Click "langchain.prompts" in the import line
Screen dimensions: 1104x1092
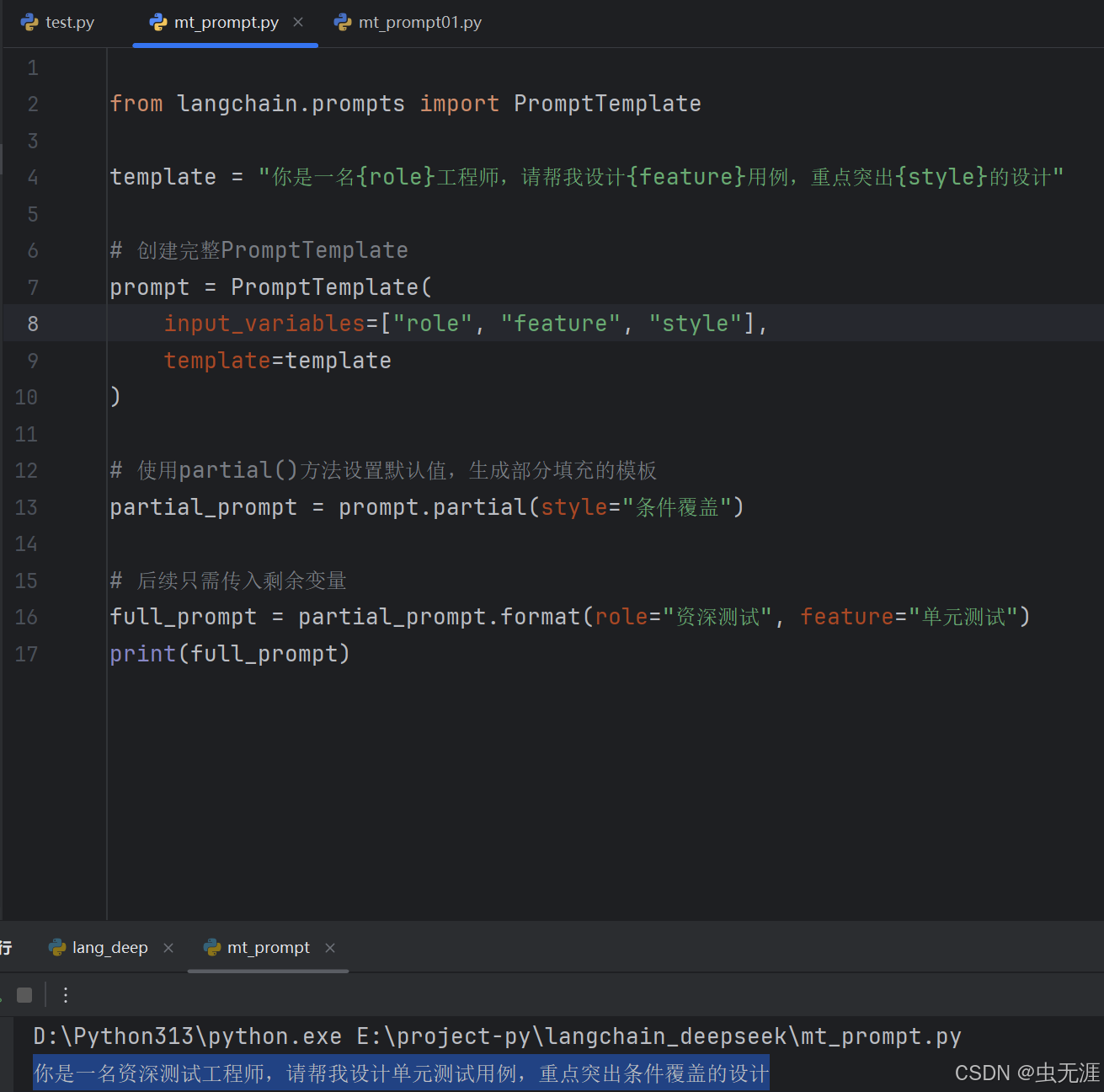point(291,104)
